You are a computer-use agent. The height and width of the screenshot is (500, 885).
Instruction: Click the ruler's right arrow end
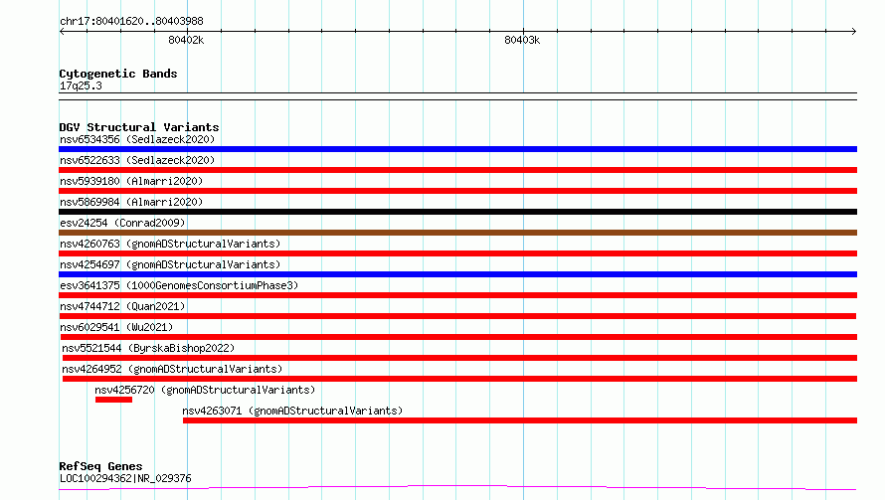(x=854, y=31)
